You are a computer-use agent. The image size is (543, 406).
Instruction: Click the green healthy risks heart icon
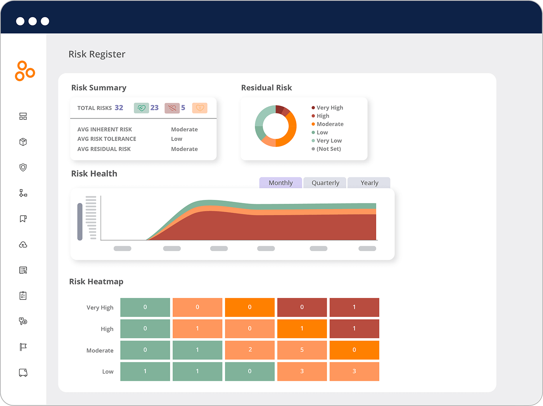click(x=142, y=108)
